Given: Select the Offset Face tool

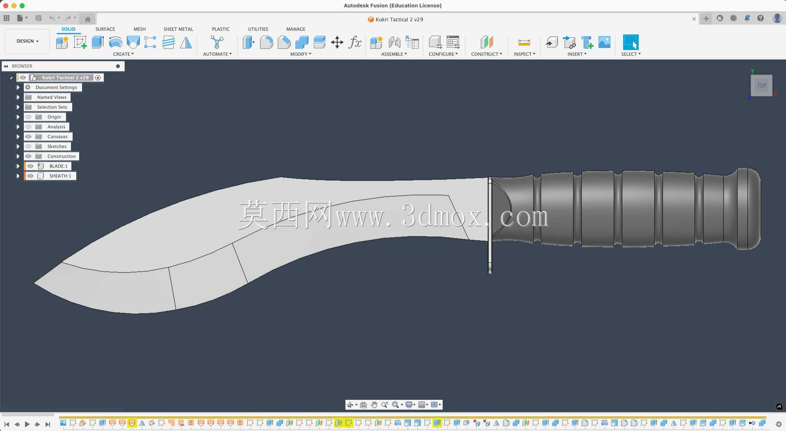Looking at the screenshot, I should 319,42.
